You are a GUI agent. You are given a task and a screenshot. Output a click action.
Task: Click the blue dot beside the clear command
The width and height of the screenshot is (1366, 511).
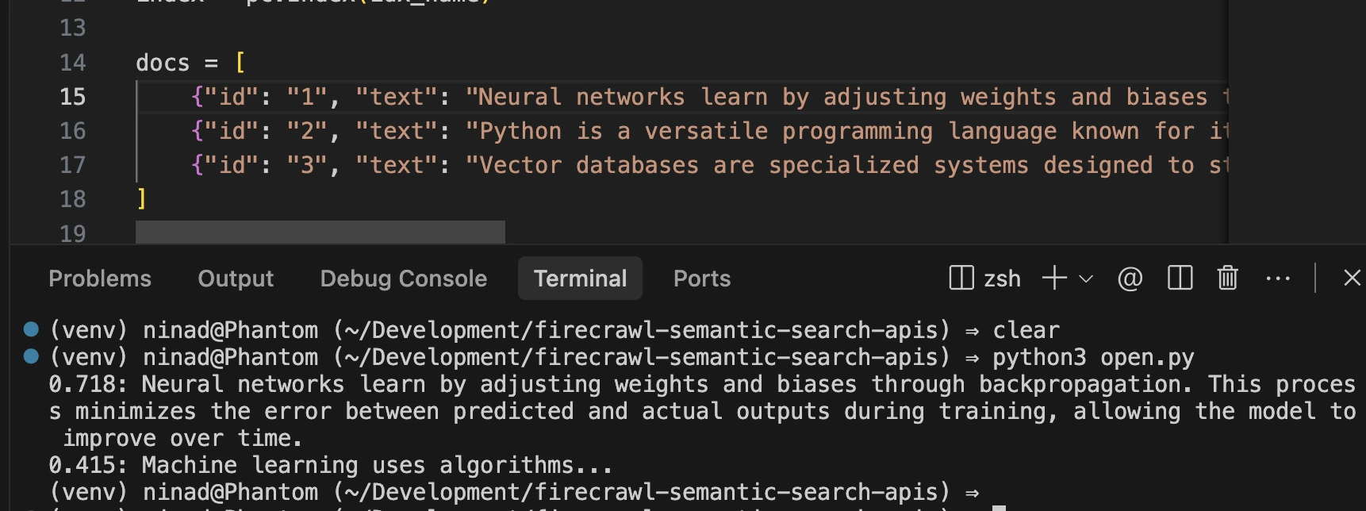coord(32,329)
